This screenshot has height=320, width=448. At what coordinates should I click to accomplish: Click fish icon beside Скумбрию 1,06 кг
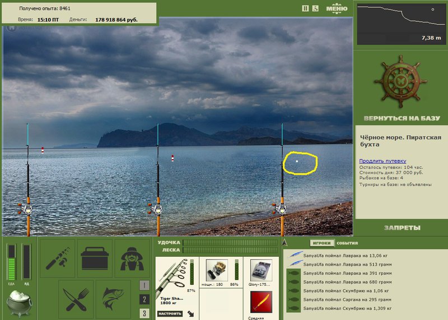click(293, 291)
